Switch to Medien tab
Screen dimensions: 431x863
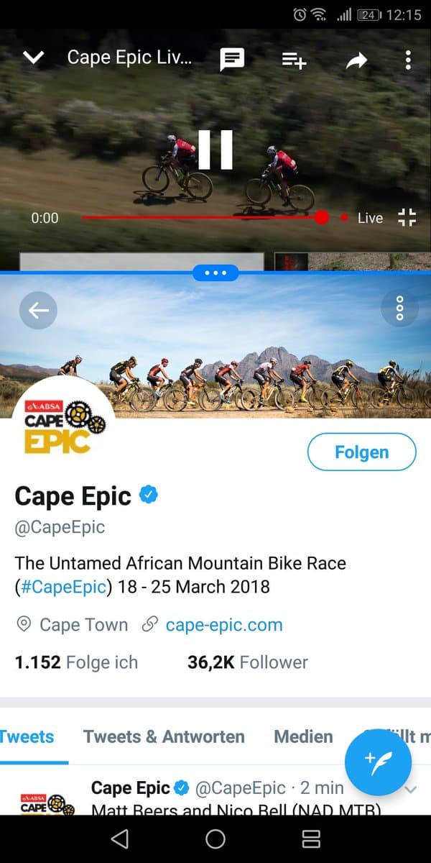click(x=303, y=736)
